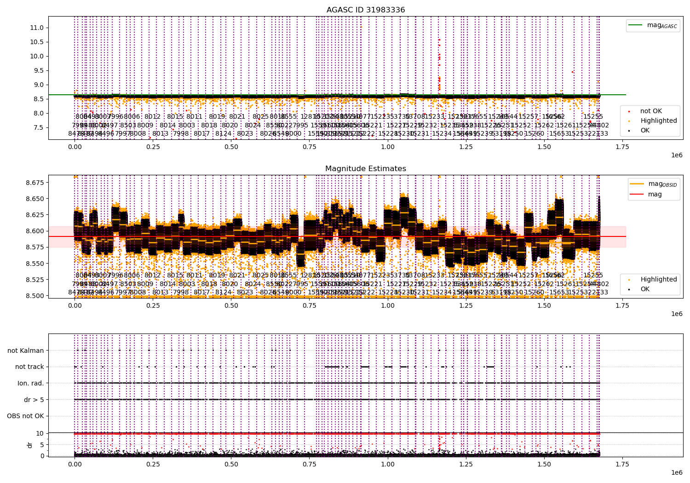
Task: Click the 'Ion. rad.' axis label
Action: click(31, 383)
